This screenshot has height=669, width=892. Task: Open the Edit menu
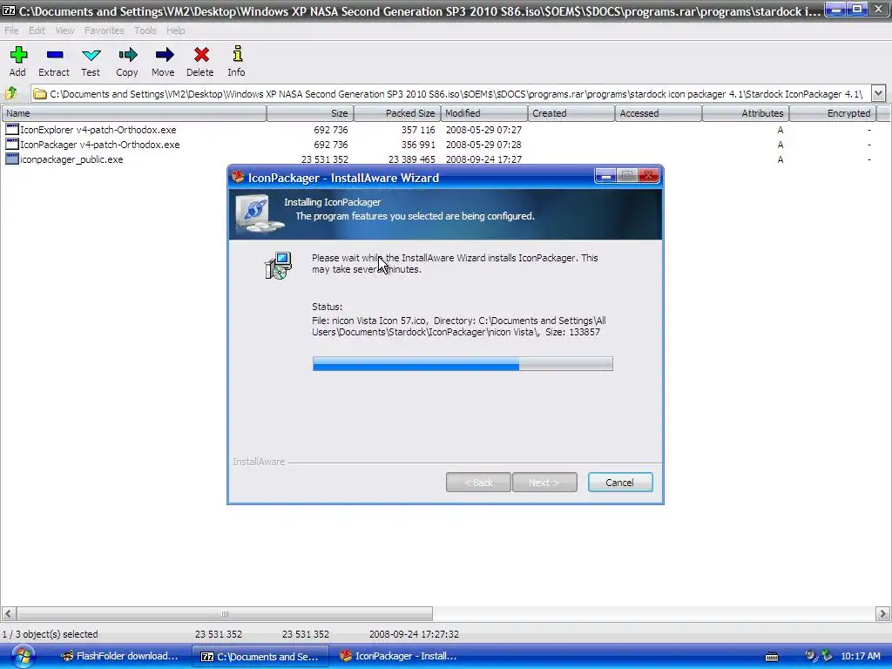pyautogui.click(x=37, y=30)
